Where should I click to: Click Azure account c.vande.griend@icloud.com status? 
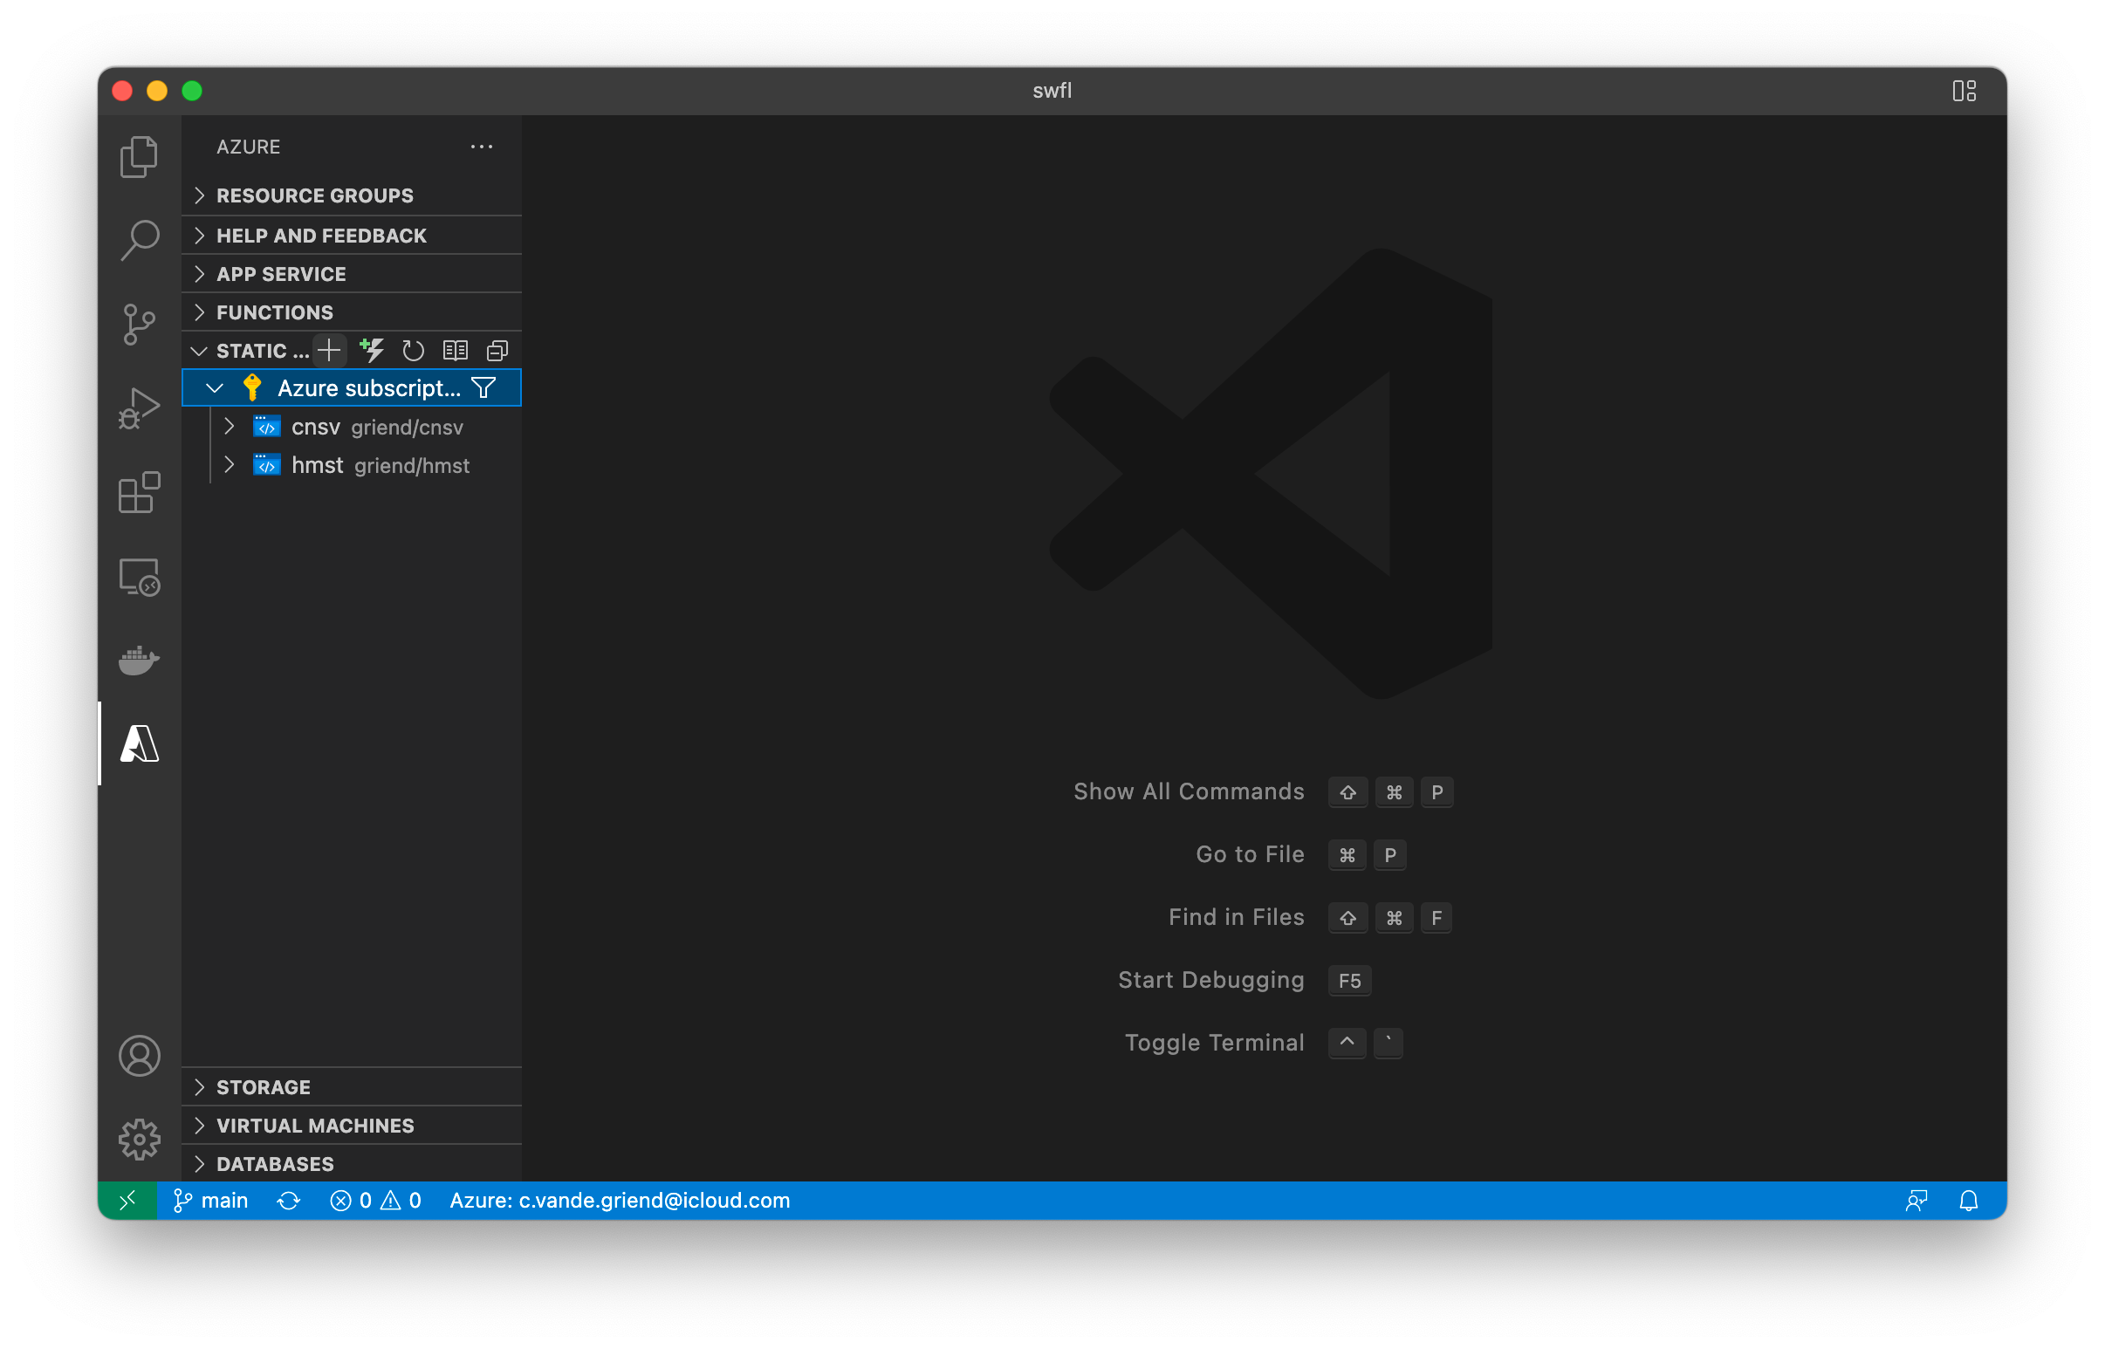click(621, 1200)
